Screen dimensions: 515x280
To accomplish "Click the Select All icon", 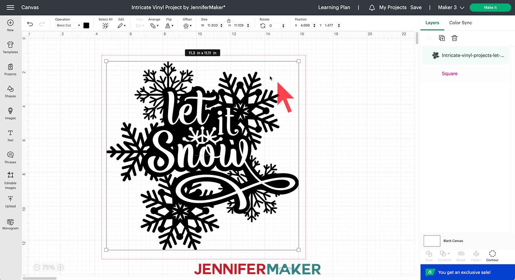I will click(105, 26).
